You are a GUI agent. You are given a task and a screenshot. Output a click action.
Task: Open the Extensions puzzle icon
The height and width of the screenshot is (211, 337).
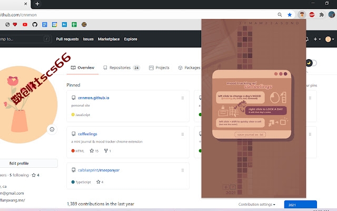point(322,15)
